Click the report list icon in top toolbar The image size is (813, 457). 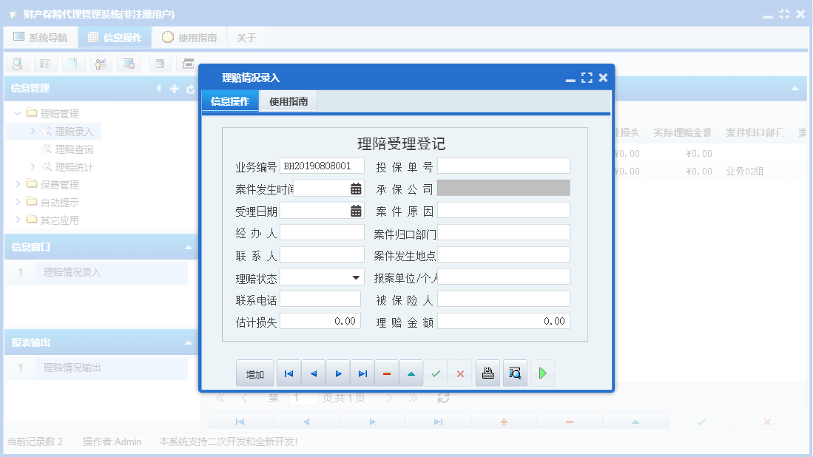[x=44, y=64]
